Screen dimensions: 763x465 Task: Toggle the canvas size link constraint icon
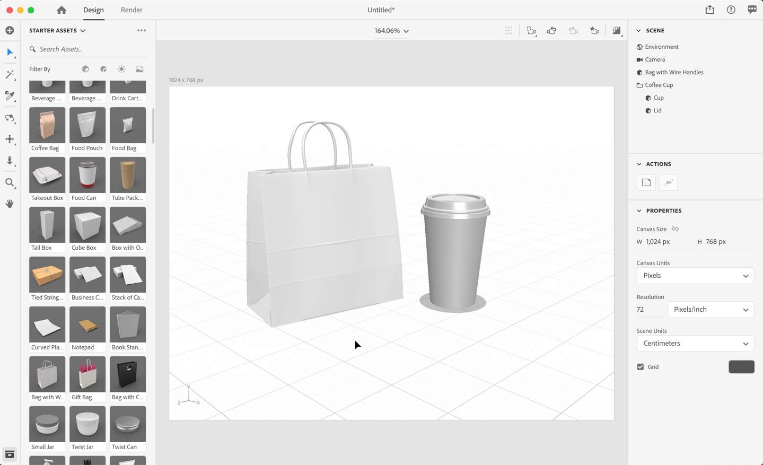675,229
